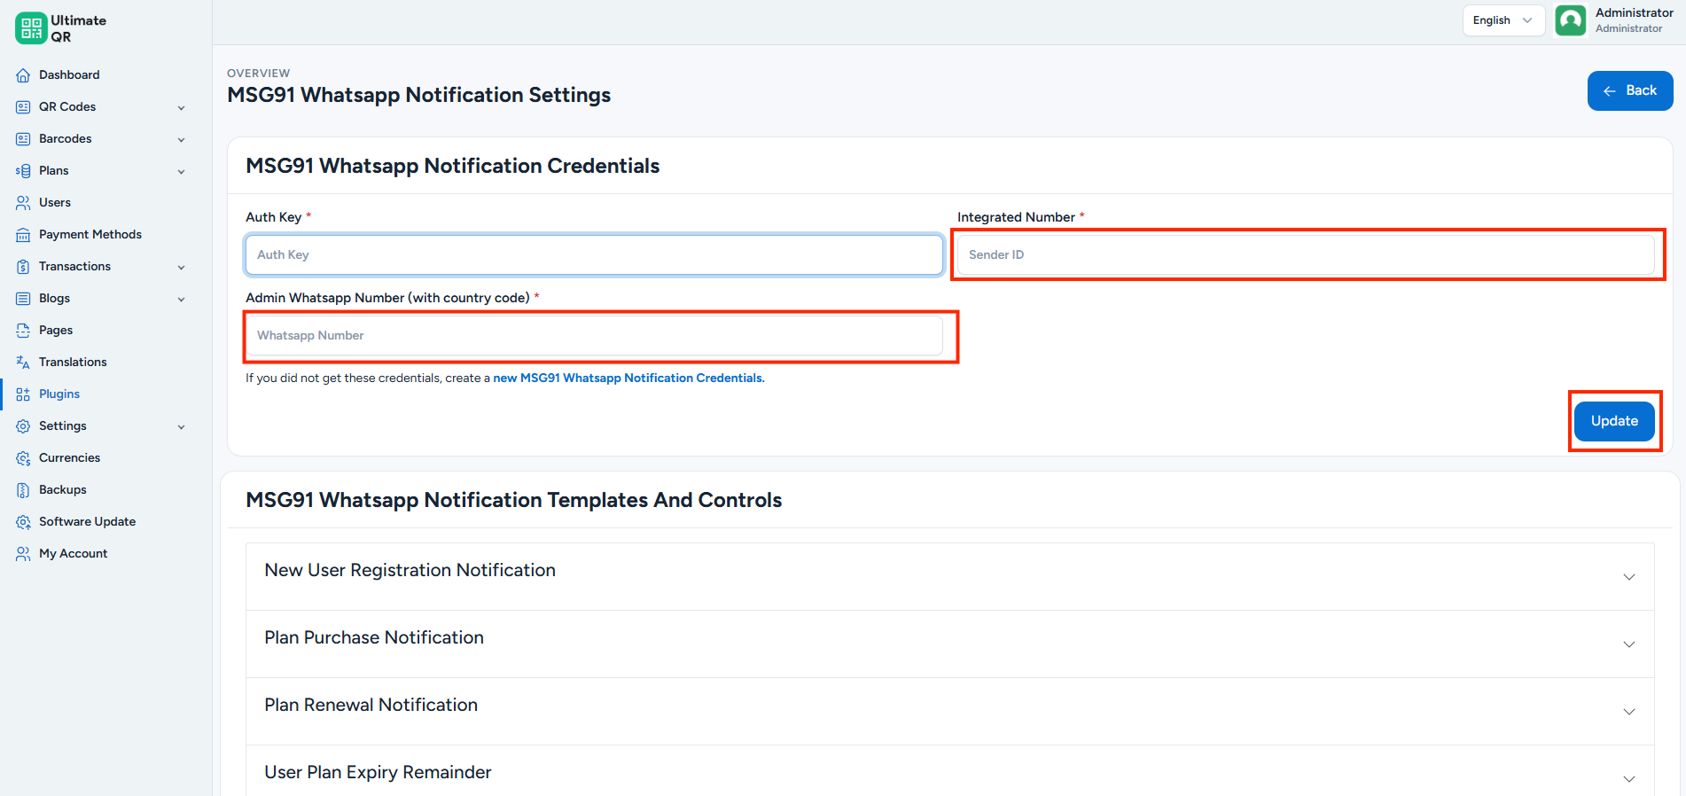
Task: Click the Ultimate QR logo icon
Action: [x=31, y=28]
